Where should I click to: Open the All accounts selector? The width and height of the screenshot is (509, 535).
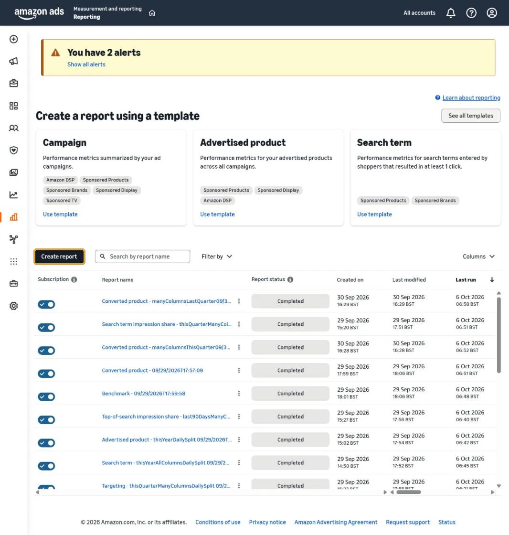click(x=419, y=13)
